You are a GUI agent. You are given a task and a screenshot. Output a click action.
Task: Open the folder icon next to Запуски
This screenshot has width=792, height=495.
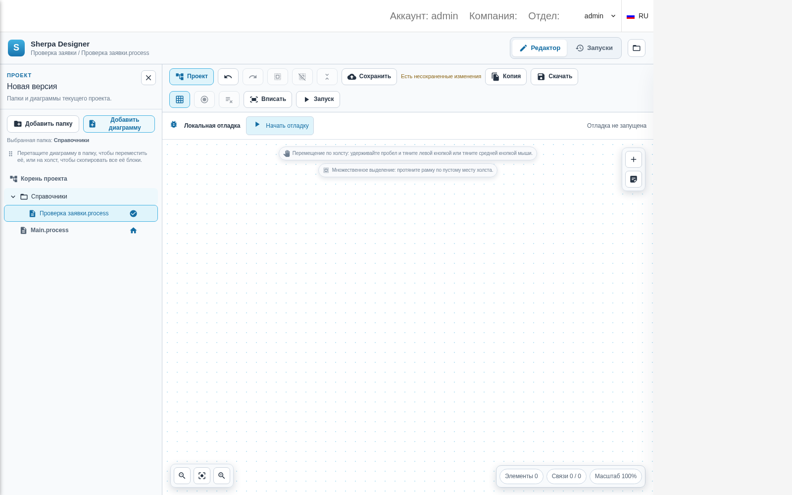click(637, 48)
